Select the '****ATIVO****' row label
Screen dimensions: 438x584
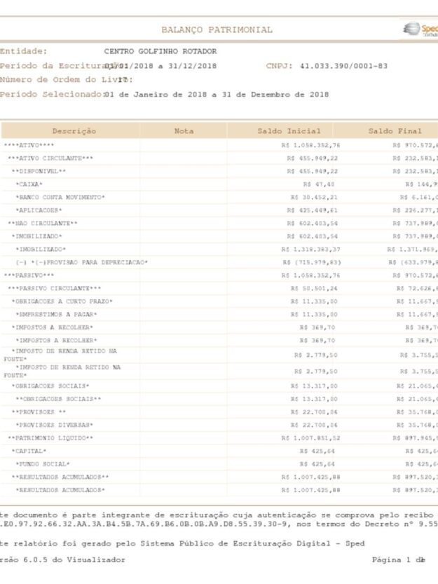pyautogui.click(x=29, y=145)
